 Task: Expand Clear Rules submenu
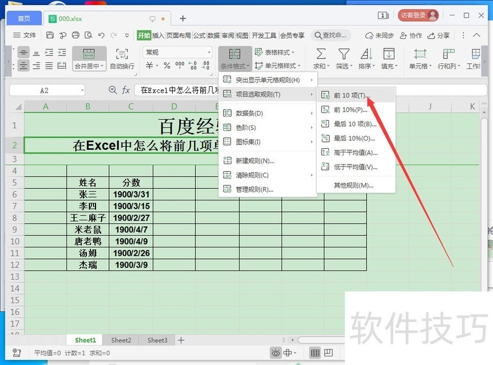(268, 175)
